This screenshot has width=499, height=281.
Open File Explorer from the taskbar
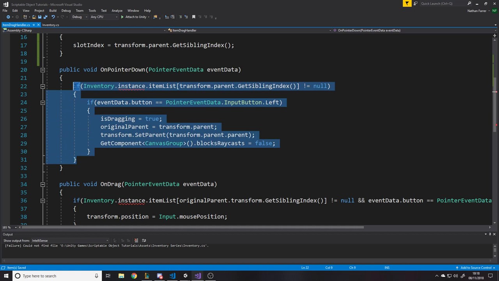click(121, 276)
